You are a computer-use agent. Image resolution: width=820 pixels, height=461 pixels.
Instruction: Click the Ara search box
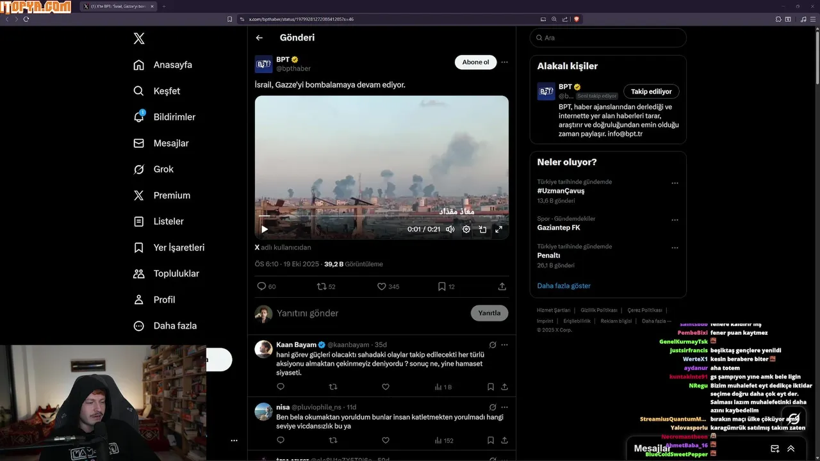(x=608, y=38)
